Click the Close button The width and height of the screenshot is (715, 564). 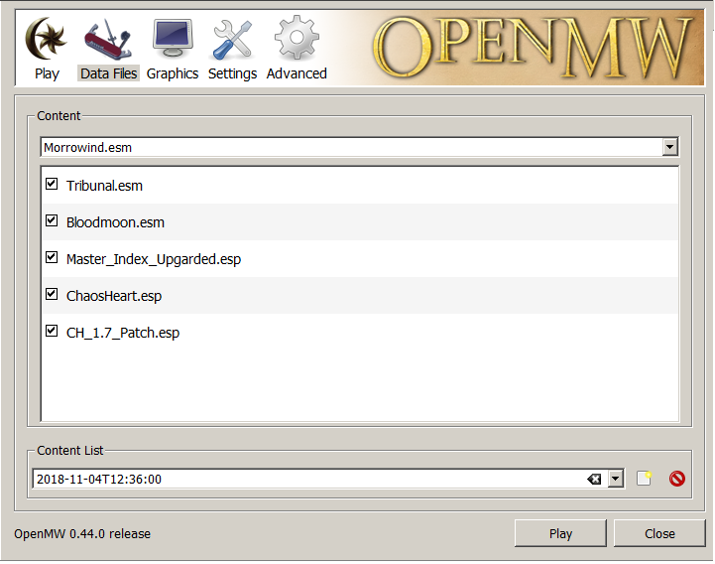pos(659,533)
